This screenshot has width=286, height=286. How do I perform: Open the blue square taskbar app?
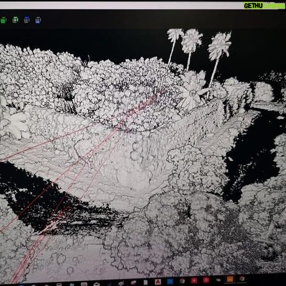pos(170,282)
